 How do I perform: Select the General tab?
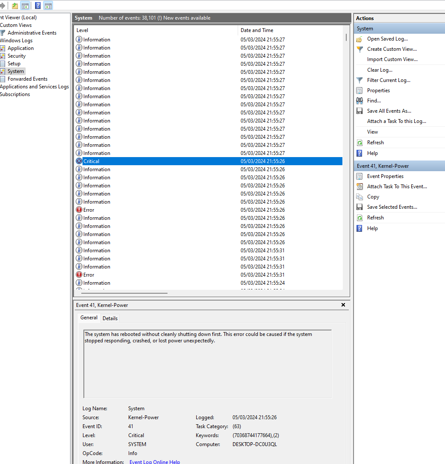point(89,318)
